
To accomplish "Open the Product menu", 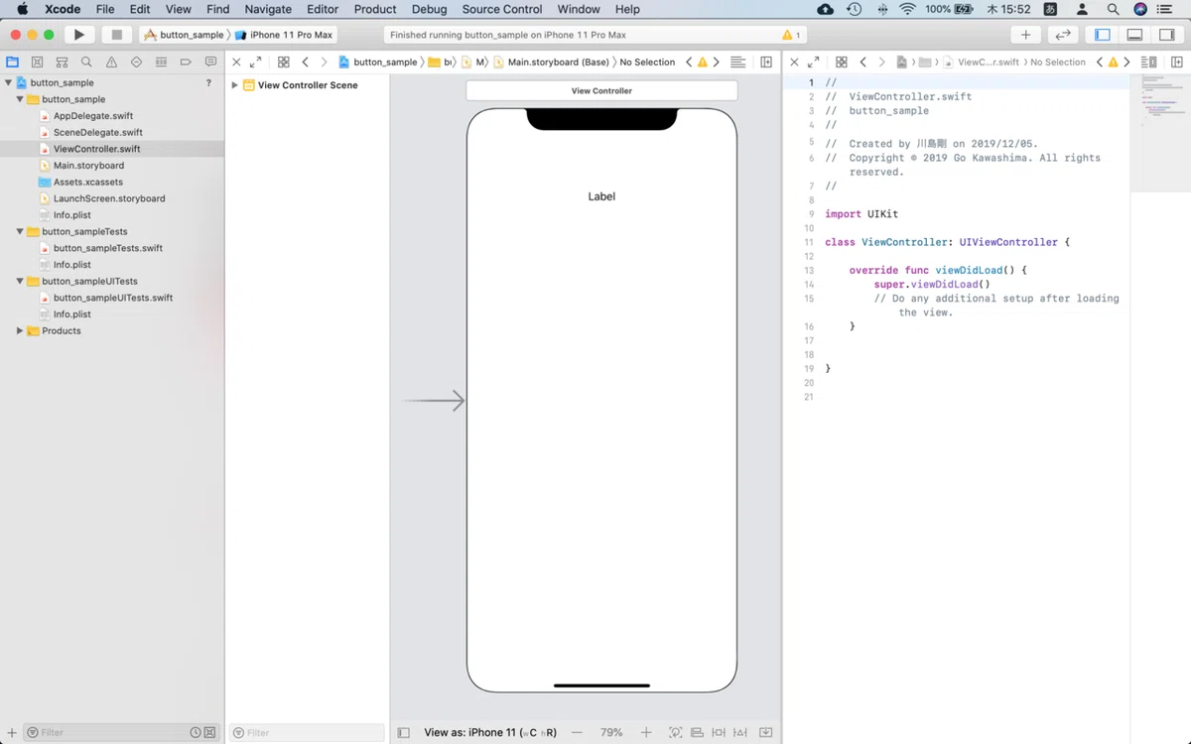I will coord(375,9).
